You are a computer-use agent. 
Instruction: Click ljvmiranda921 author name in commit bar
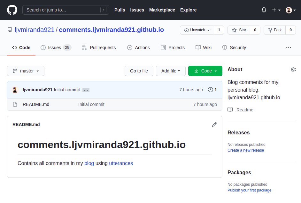37,90
